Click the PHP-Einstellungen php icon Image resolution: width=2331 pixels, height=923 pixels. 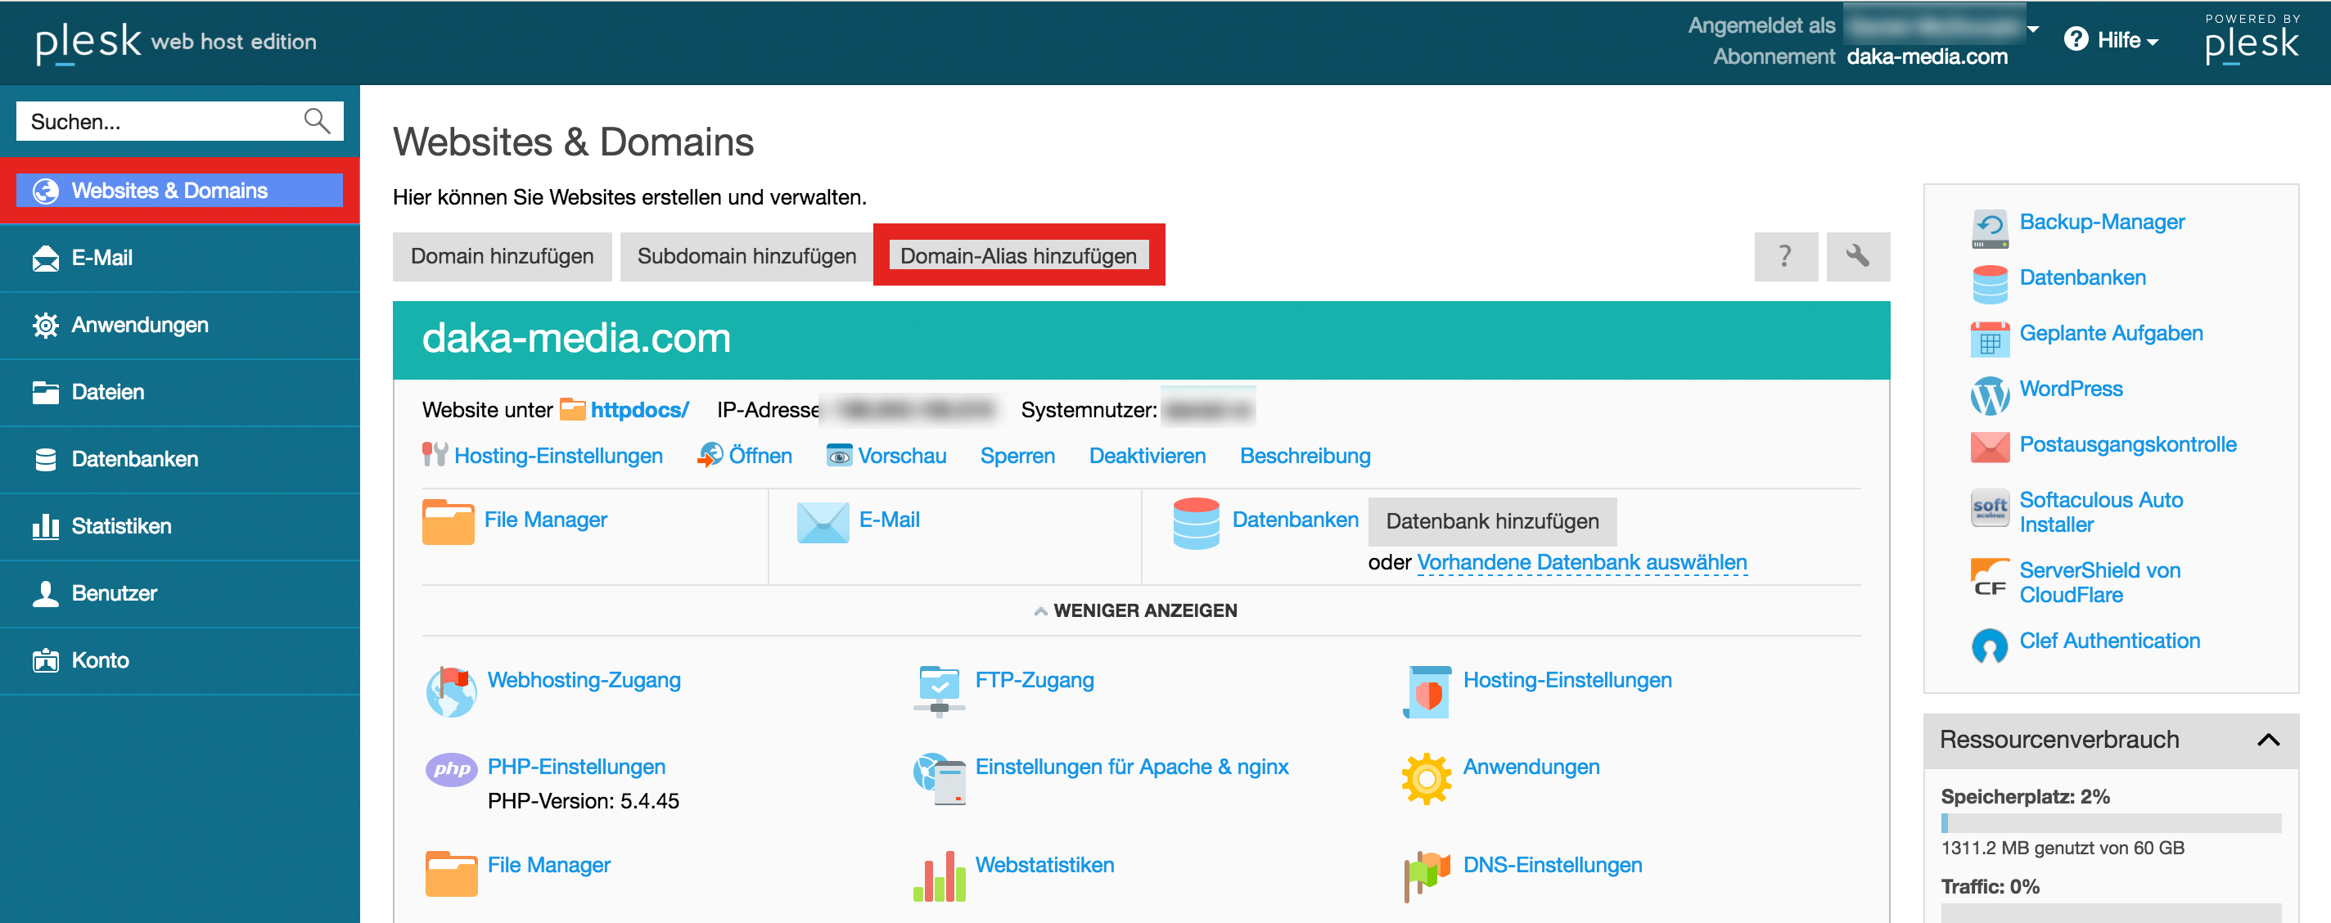coord(451,769)
